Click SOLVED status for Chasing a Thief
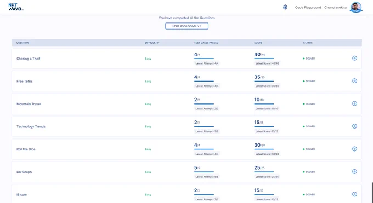 click(309, 59)
